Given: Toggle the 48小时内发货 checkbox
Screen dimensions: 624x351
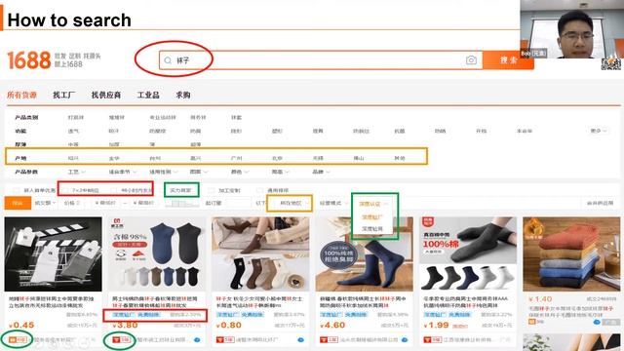Looking at the screenshot, I should point(114,191).
